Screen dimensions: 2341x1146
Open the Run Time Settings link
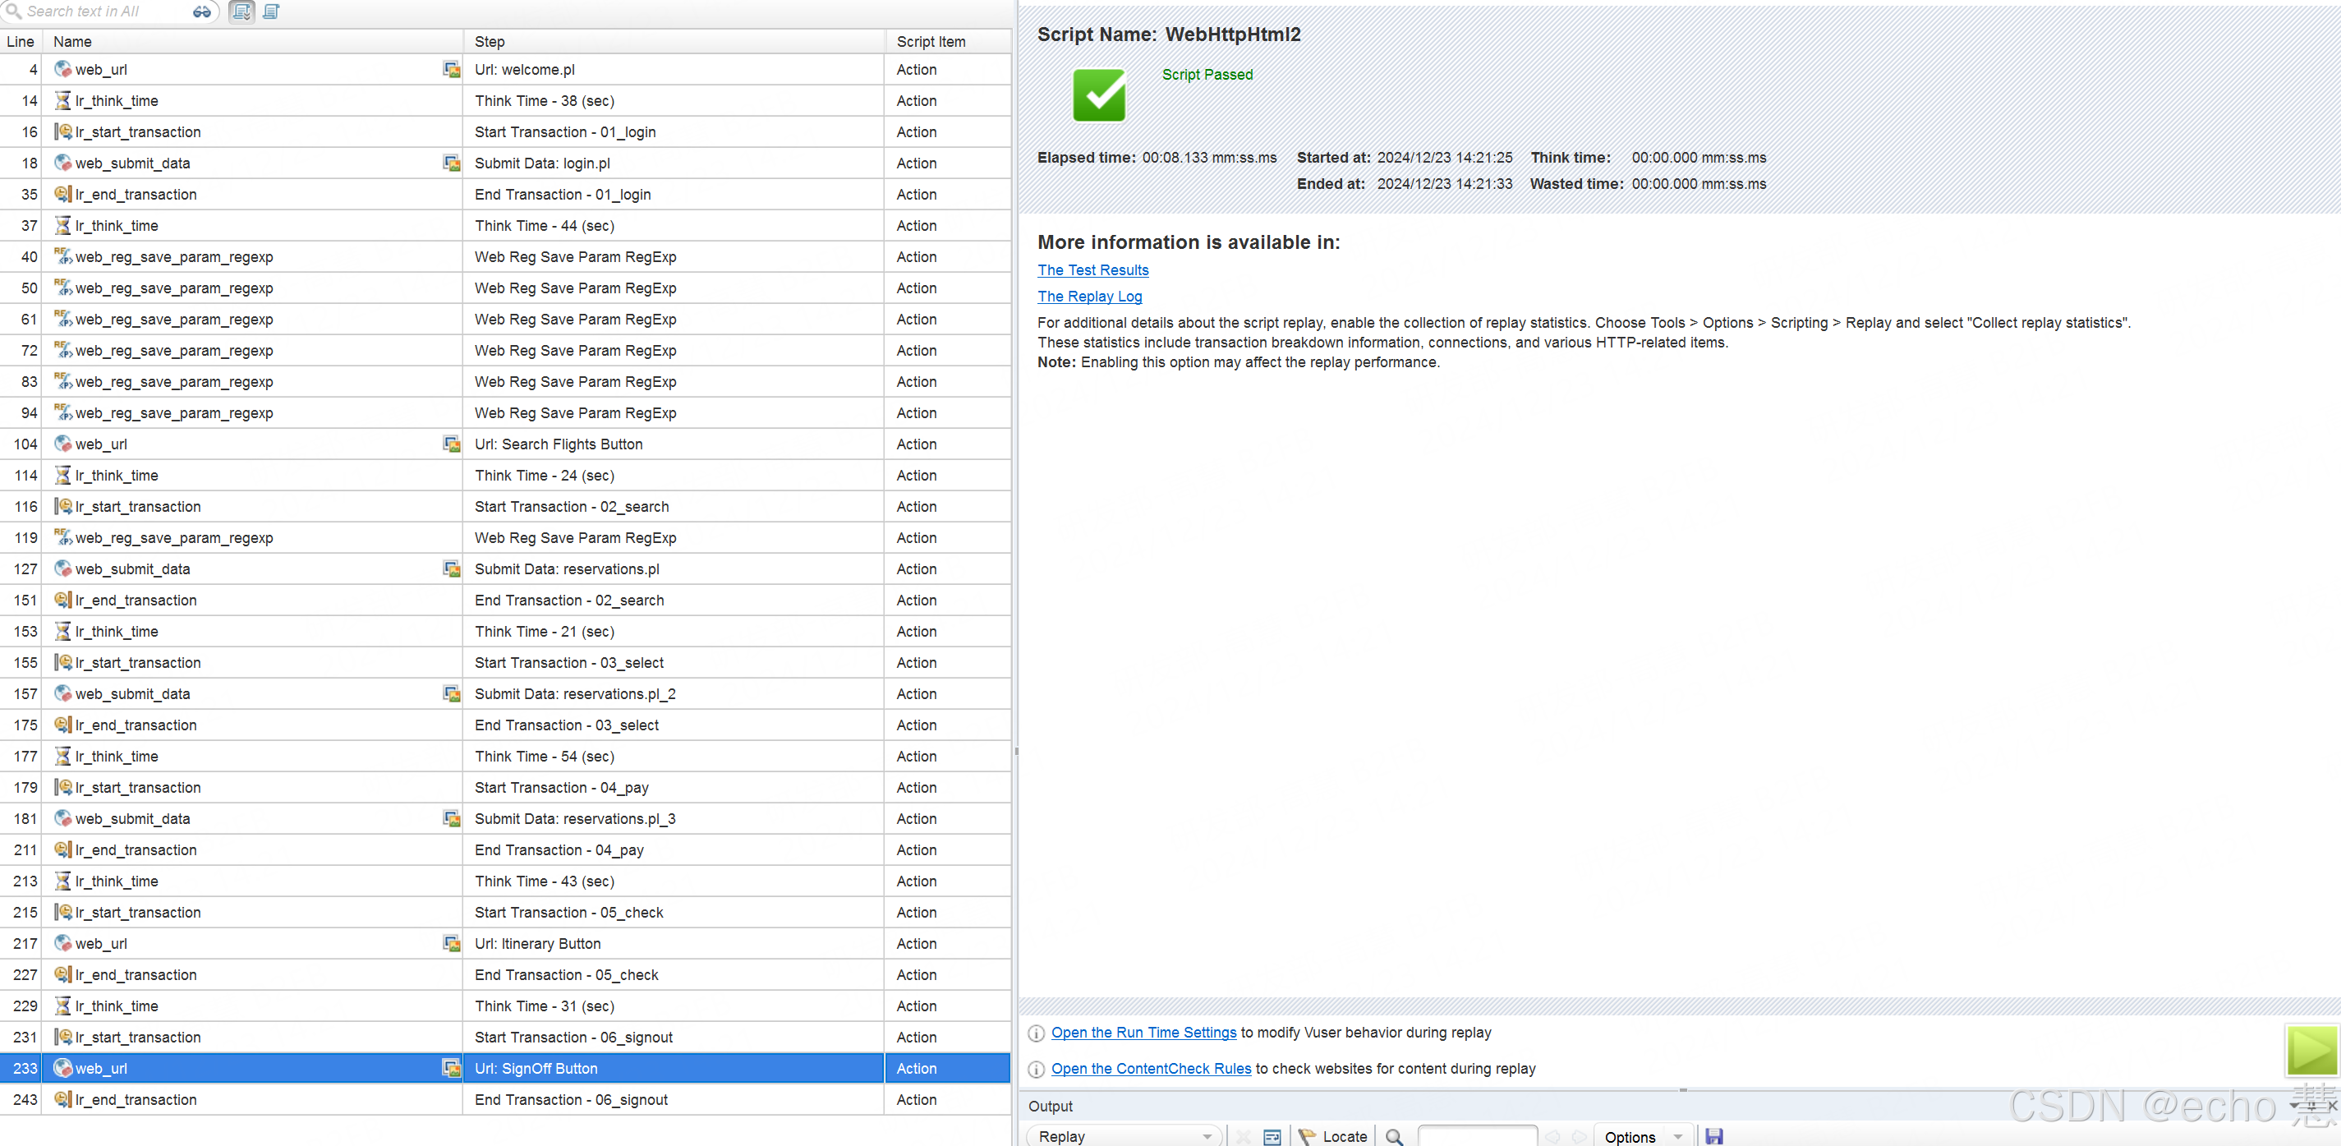pos(1143,1033)
